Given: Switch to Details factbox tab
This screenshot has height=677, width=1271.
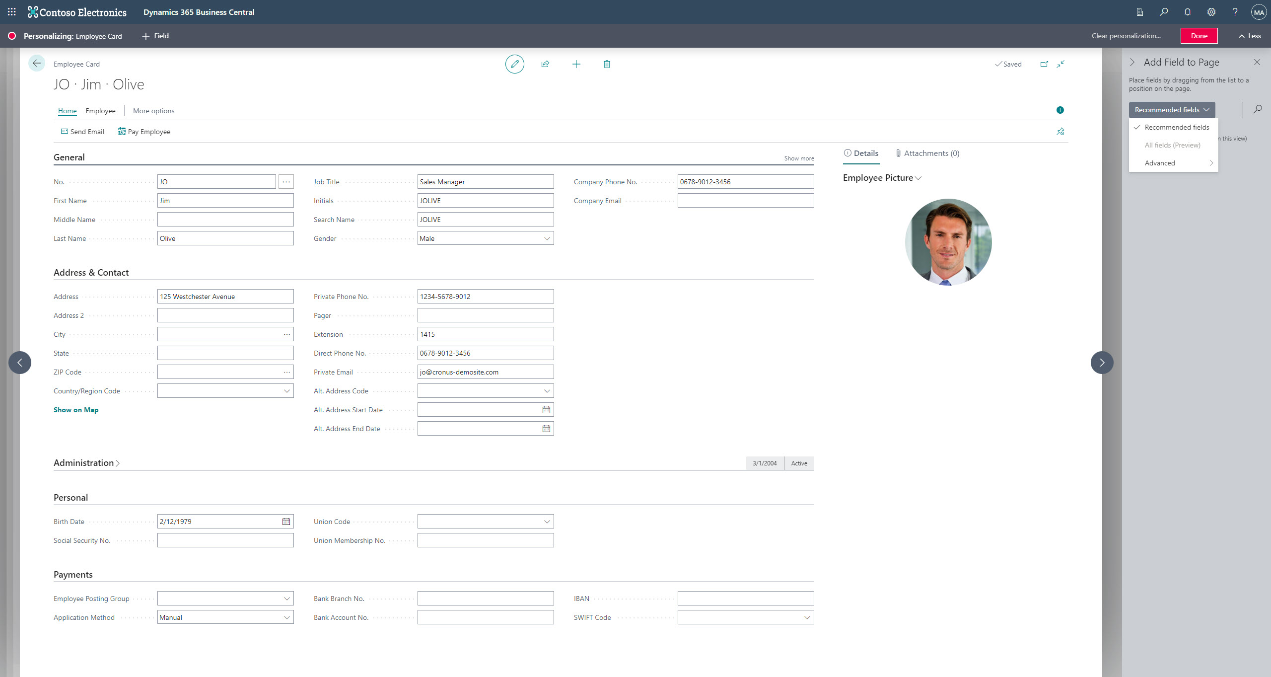Looking at the screenshot, I should pyautogui.click(x=861, y=153).
